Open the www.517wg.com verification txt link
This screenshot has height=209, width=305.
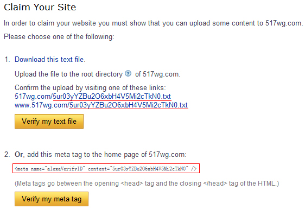[x=101, y=105]
